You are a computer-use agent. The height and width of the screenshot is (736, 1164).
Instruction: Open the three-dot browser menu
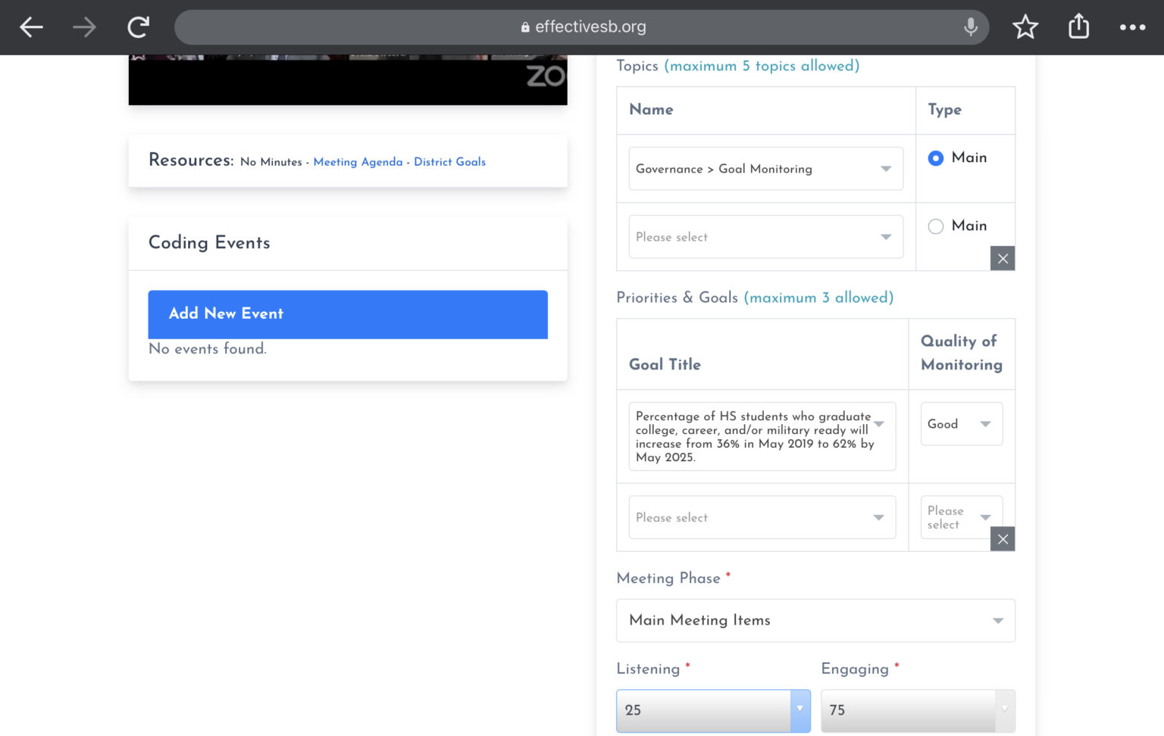pos(1132,27)
